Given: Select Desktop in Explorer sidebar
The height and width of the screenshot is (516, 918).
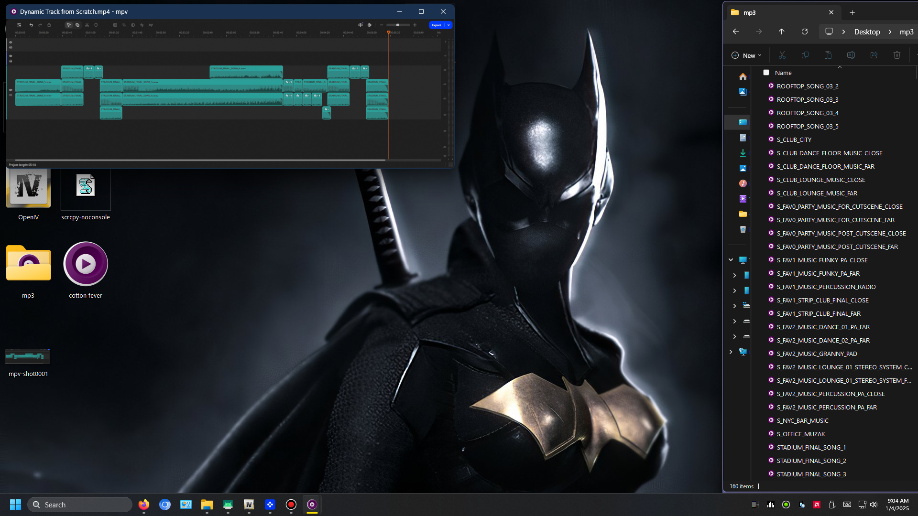Looking at the screenshot, I should pyautogui.click(x=743, y=122).
